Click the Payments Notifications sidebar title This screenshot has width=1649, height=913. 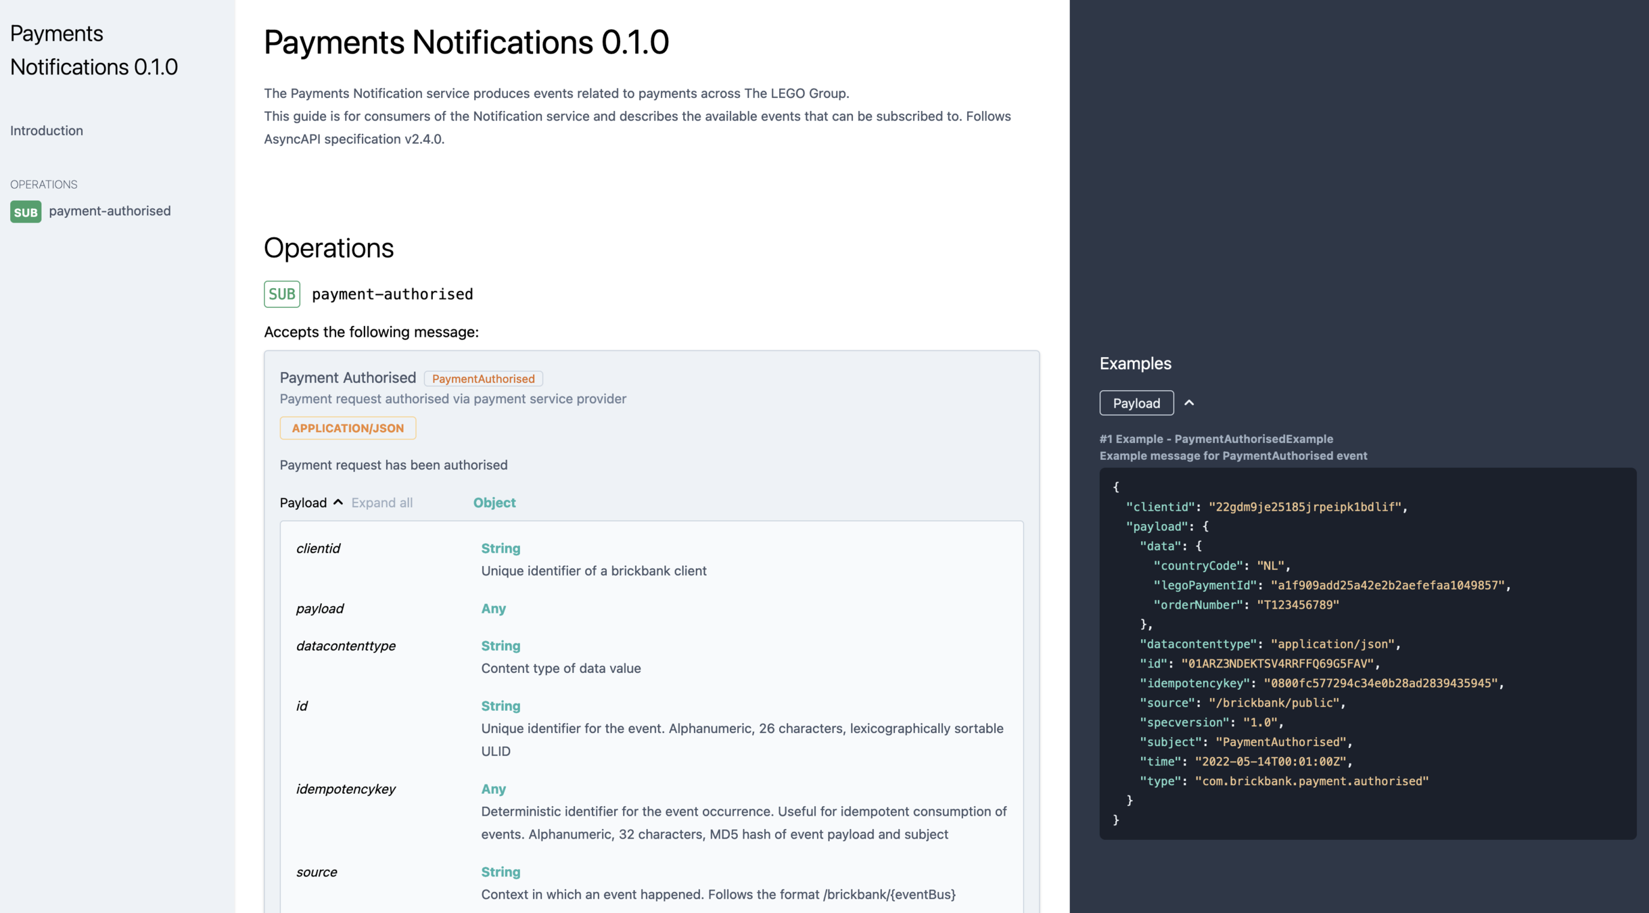pos(93,50)
